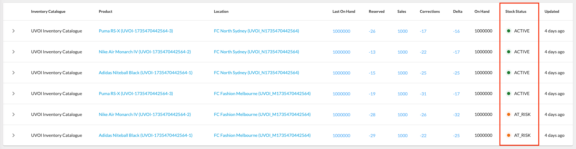Click the Product column header
Screen dimensions: 576x149
click(x=106, y=12)
